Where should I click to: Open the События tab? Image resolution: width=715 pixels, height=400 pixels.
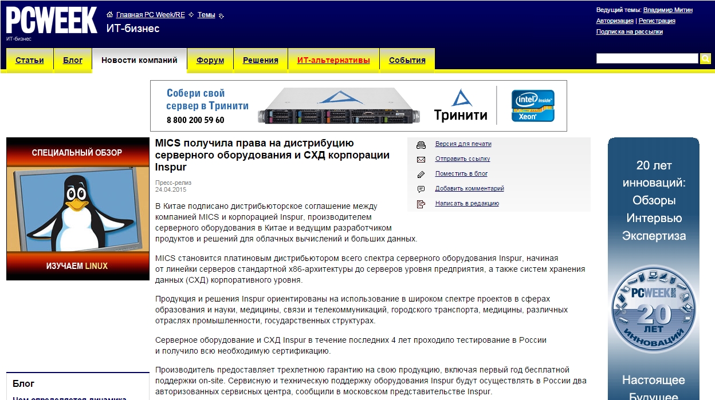tap(407, 60)
